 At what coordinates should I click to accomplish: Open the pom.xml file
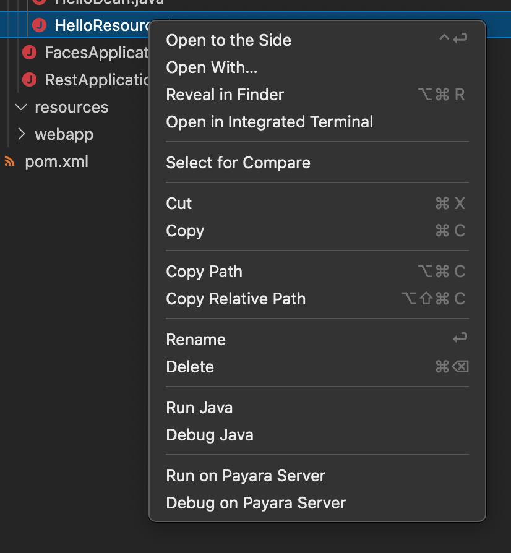pos(56,162)
